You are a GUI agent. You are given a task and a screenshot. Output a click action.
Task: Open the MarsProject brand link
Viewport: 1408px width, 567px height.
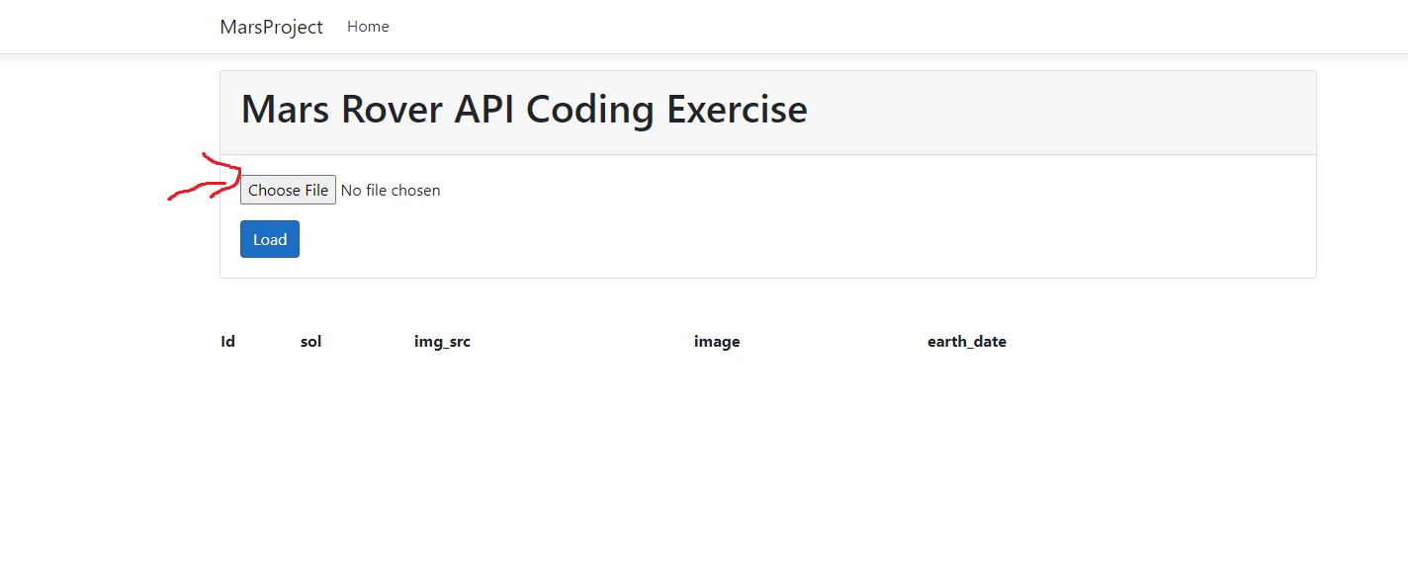click(x=271, y=27)
